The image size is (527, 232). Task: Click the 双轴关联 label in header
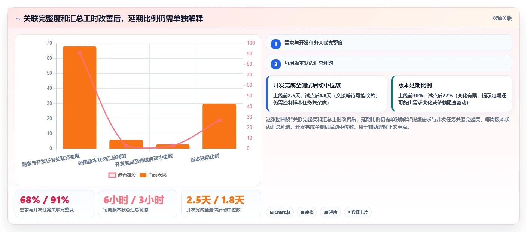502,18
